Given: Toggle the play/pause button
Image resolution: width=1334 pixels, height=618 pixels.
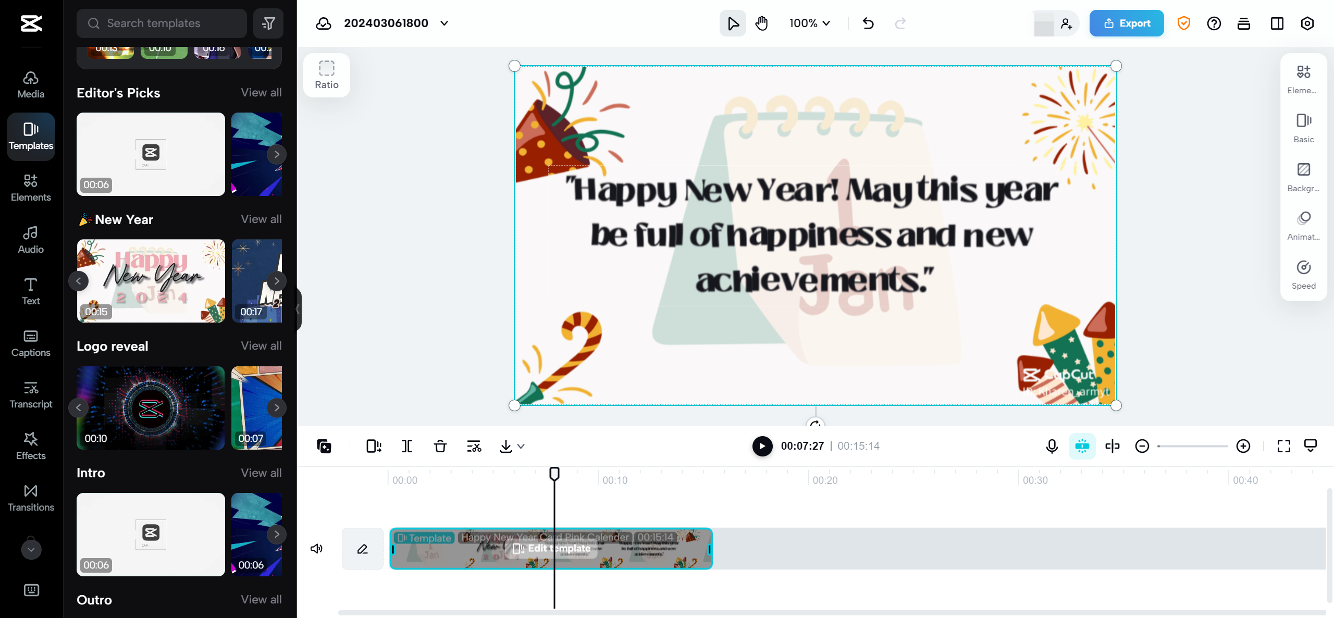Looking at the screenshot, I should 761,446.
